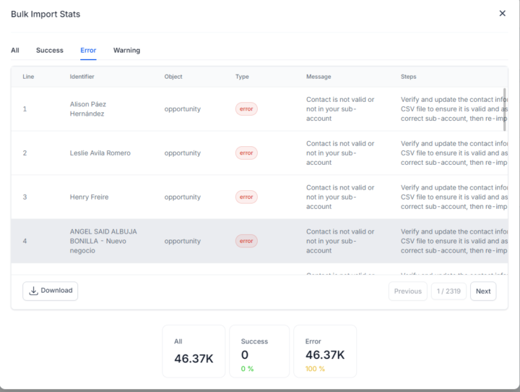The height and width of the screenshot is (392, 520).
Task: Click the Download button
Action: (x=51, y=291)
